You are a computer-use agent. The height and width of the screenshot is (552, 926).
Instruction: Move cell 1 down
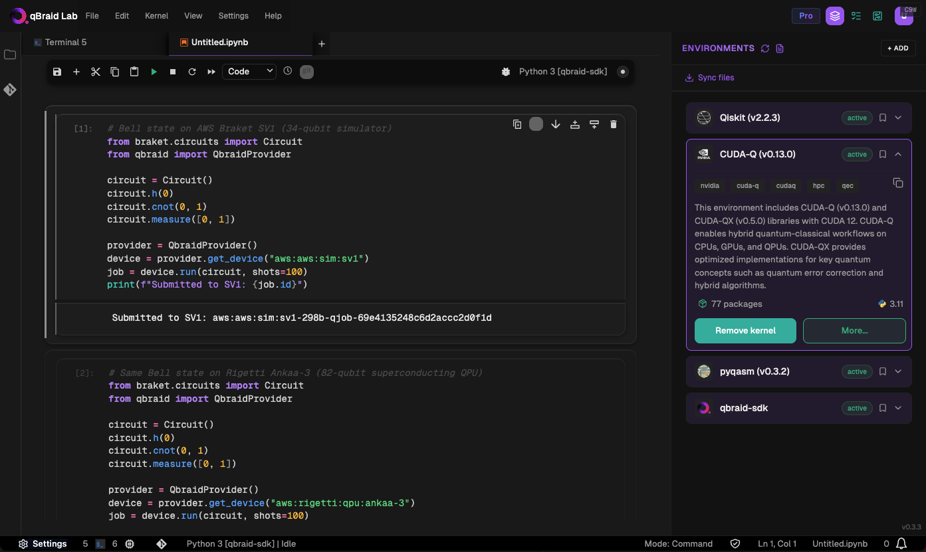click(x=556, y=124)
